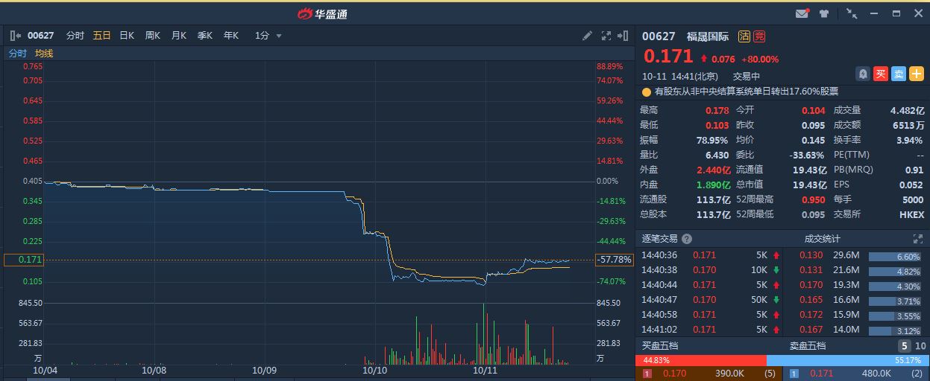Open the mail messages envelope icon
930x381 pixels.
802,13
